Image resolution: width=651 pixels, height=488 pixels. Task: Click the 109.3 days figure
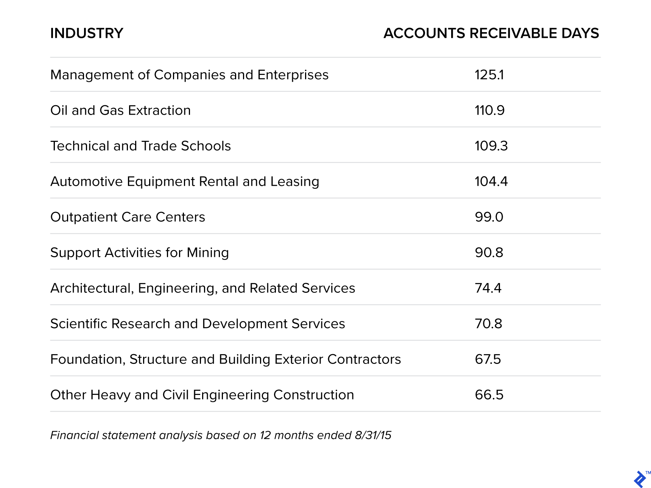point(491,146)
